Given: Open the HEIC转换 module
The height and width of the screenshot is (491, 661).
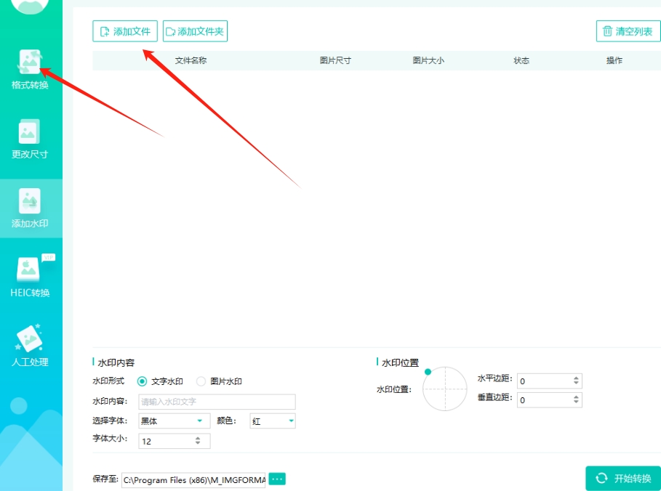Looking at the screenshot, I should [30, 277].
